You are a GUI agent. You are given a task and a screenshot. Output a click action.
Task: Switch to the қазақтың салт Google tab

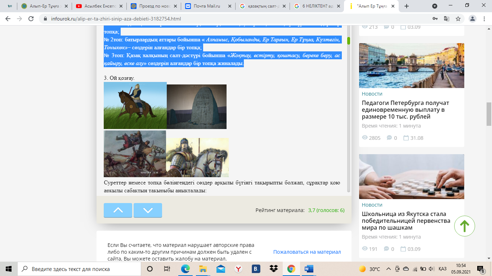pos(263,6)
